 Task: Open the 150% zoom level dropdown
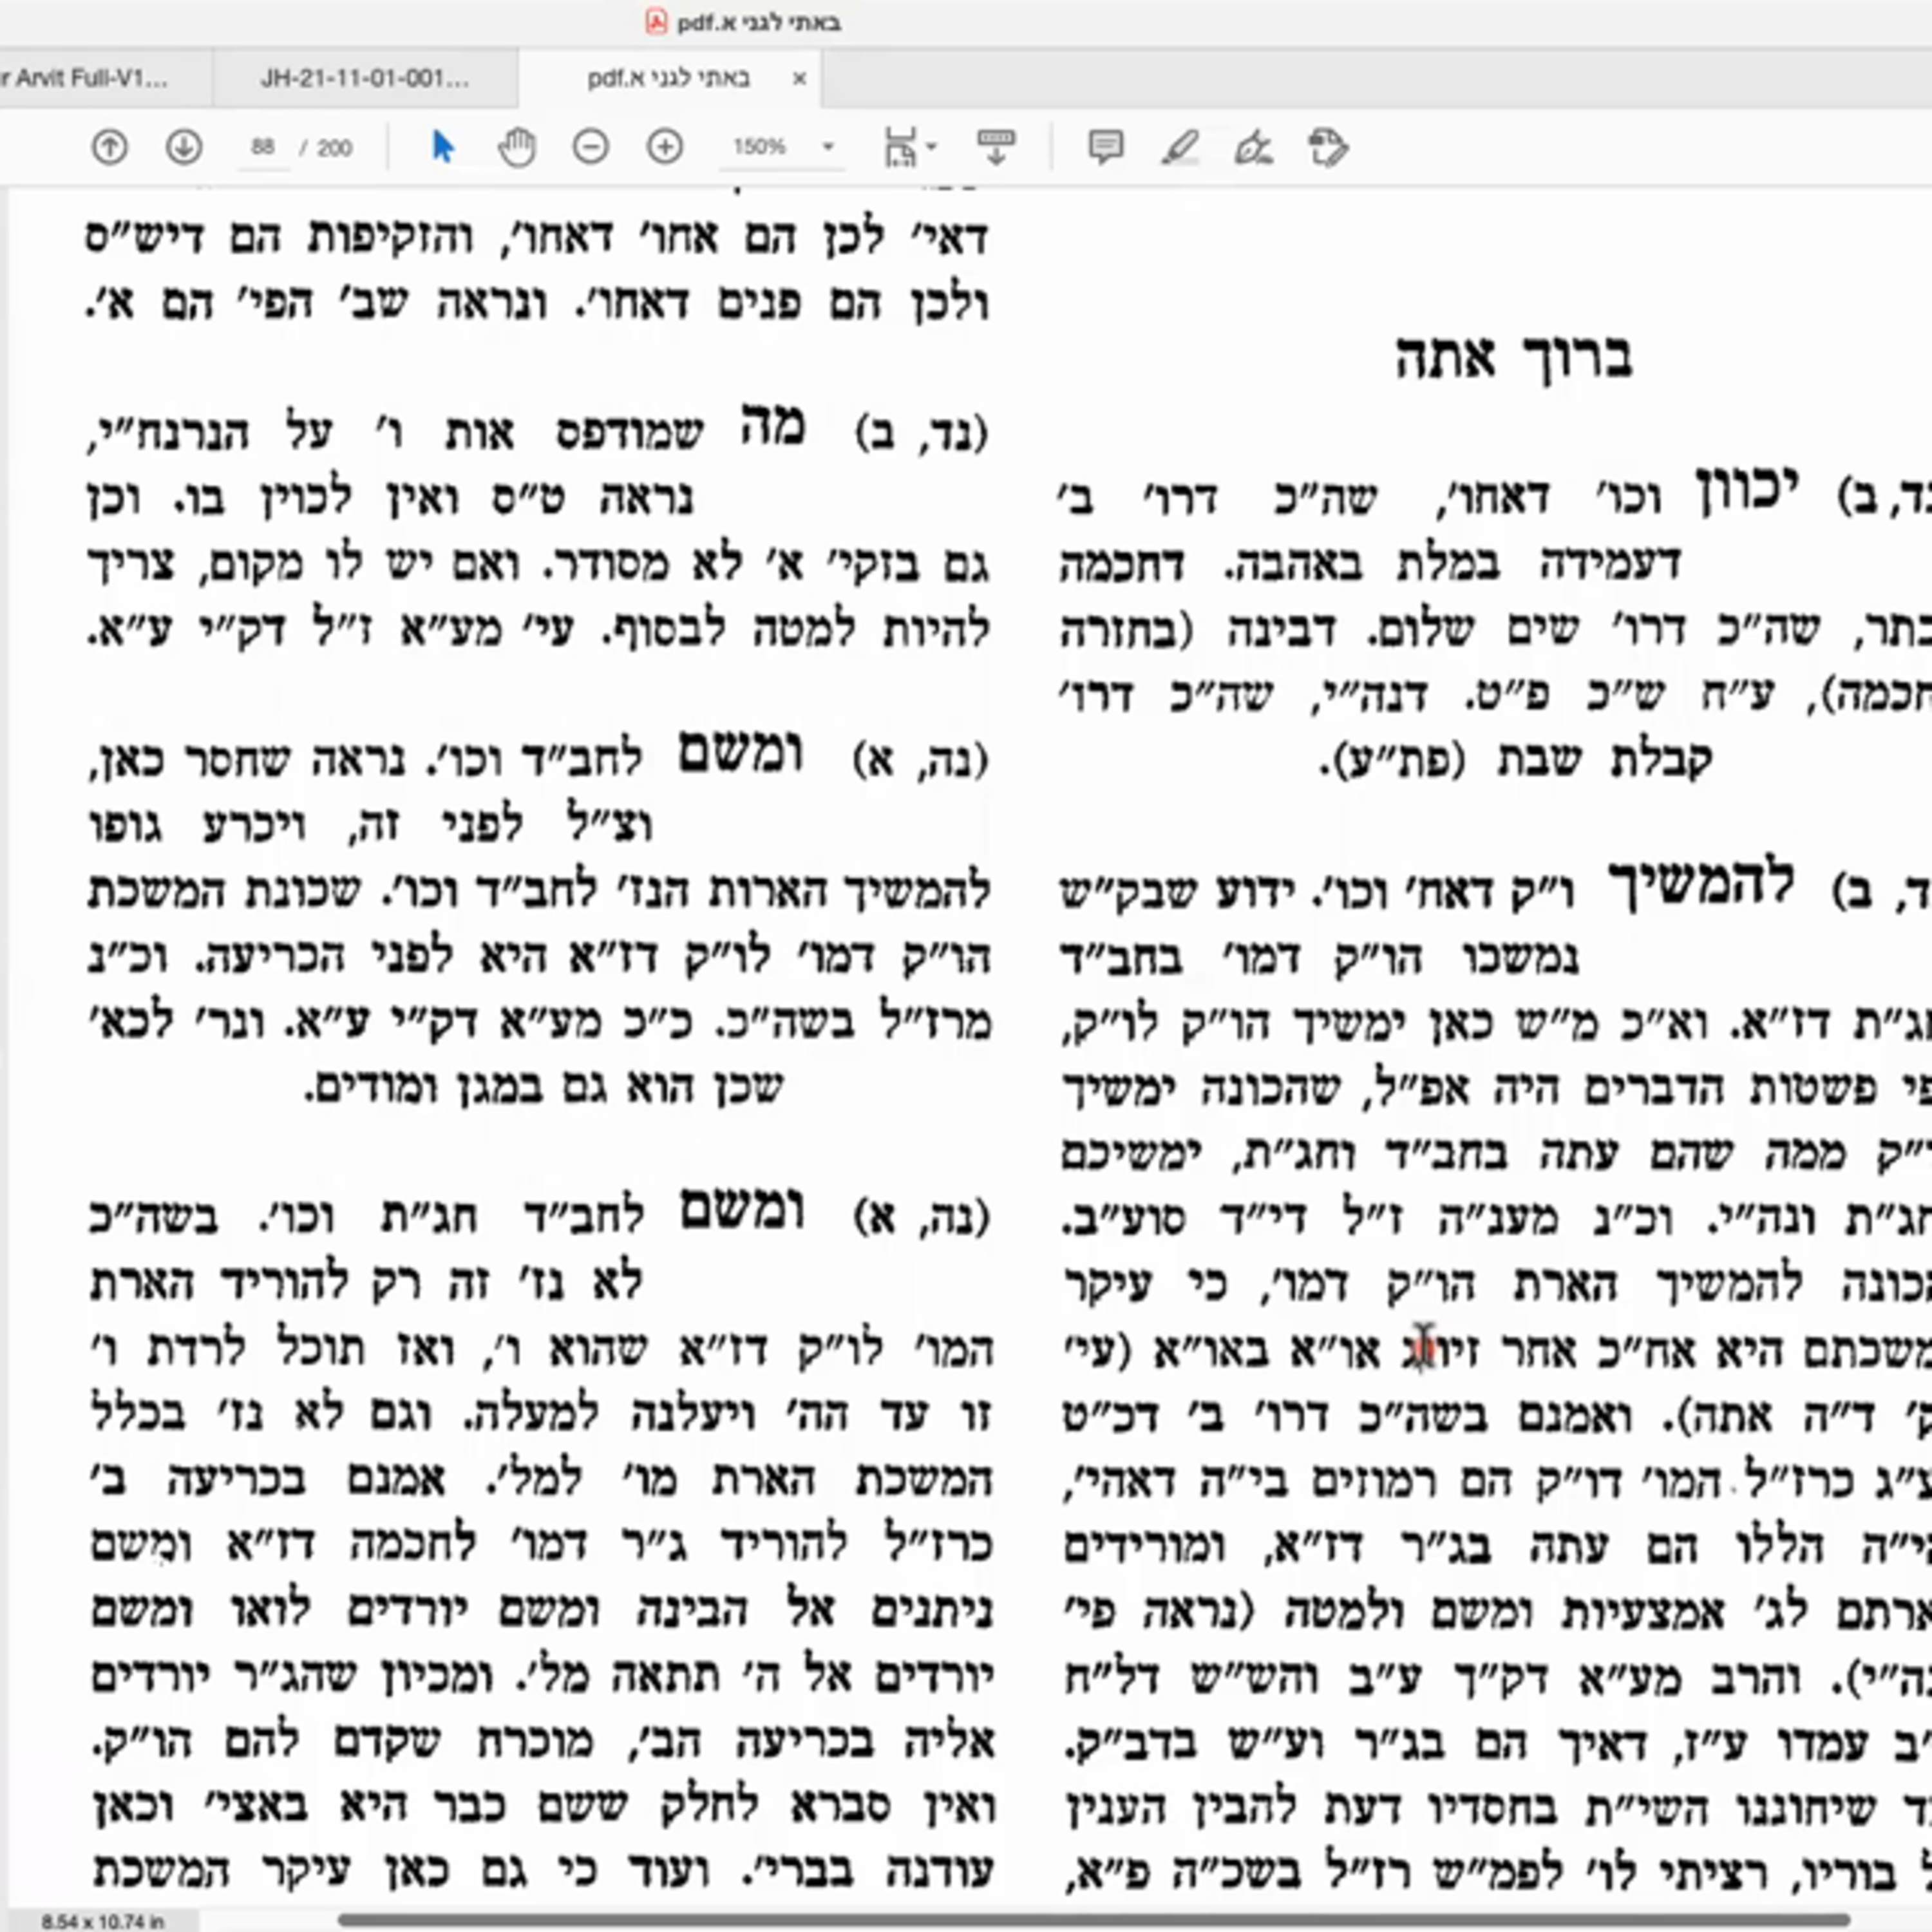[x=783, y=148]
